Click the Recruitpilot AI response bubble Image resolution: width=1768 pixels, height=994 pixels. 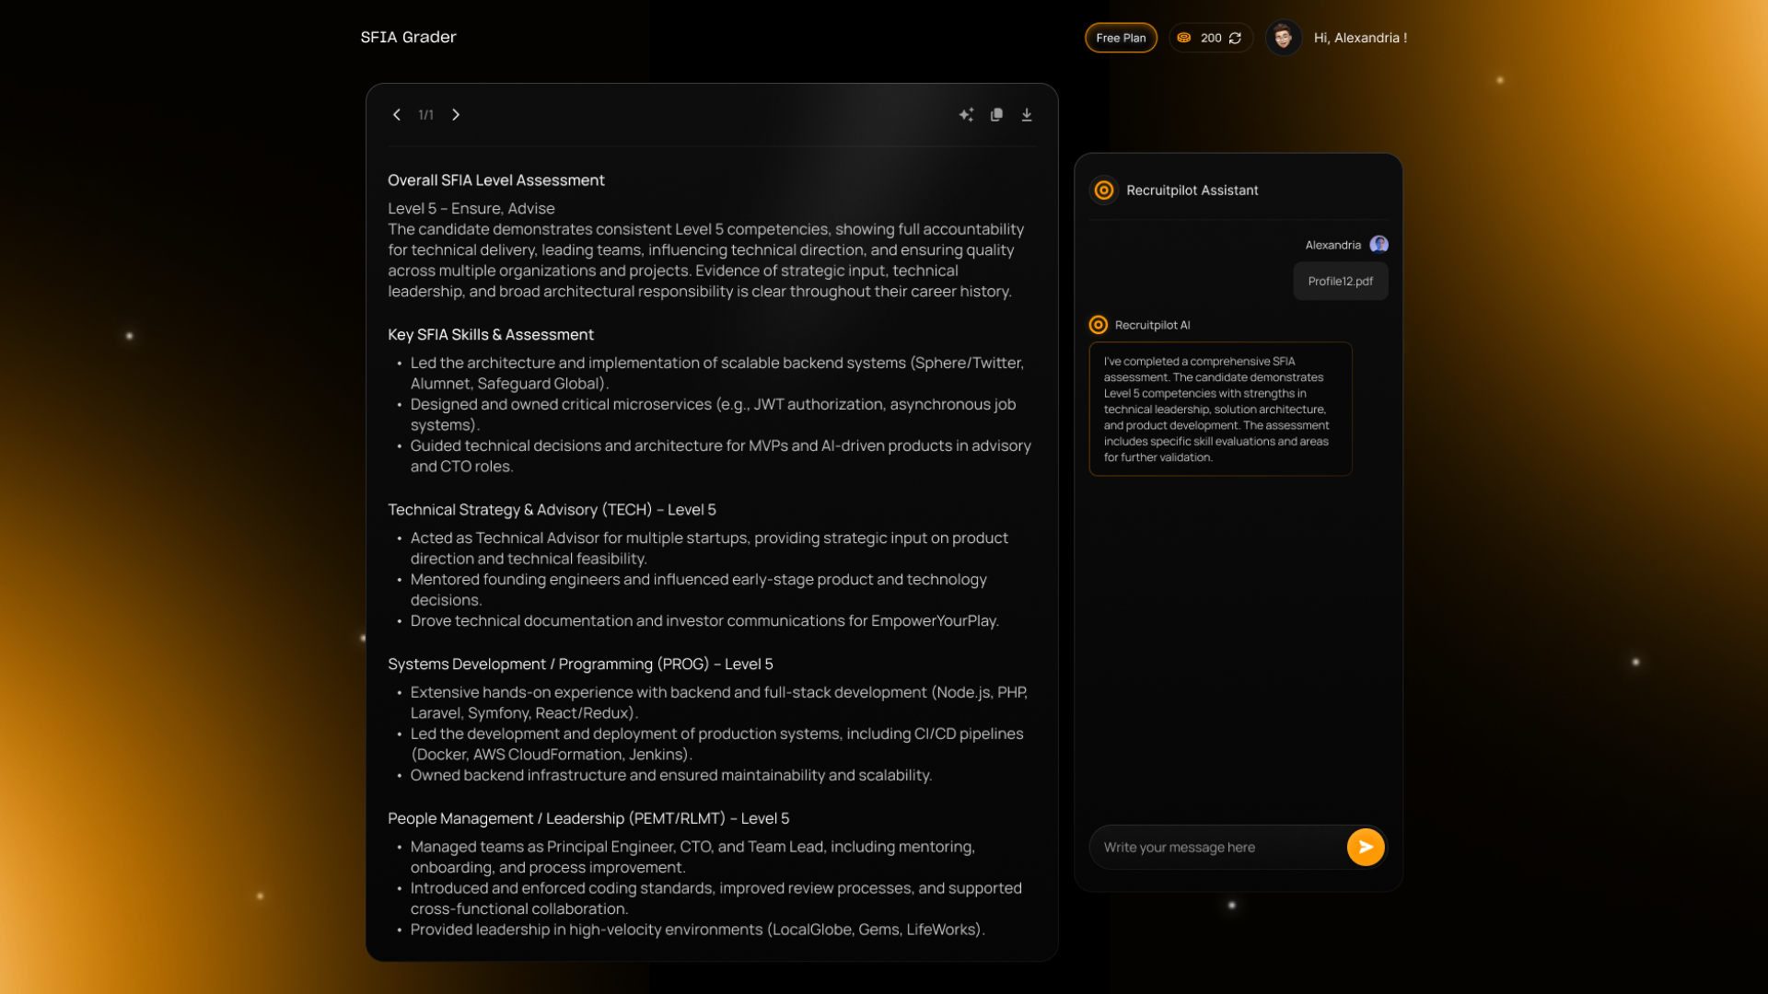(1220, 409)
